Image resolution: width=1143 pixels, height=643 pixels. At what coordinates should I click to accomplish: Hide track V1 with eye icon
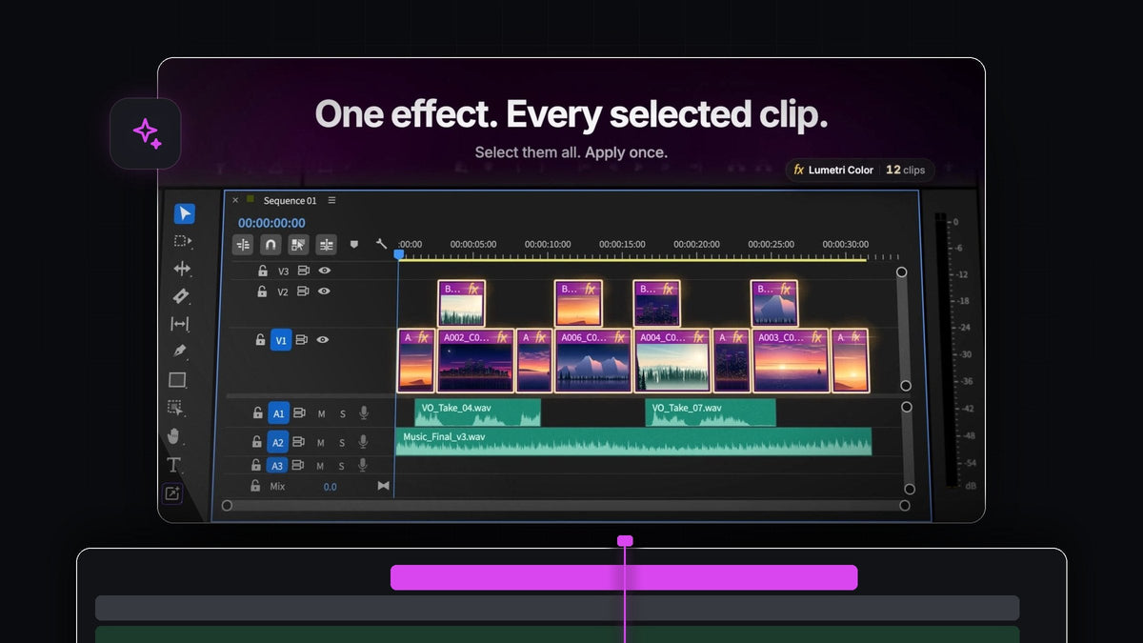coord(323,340)
